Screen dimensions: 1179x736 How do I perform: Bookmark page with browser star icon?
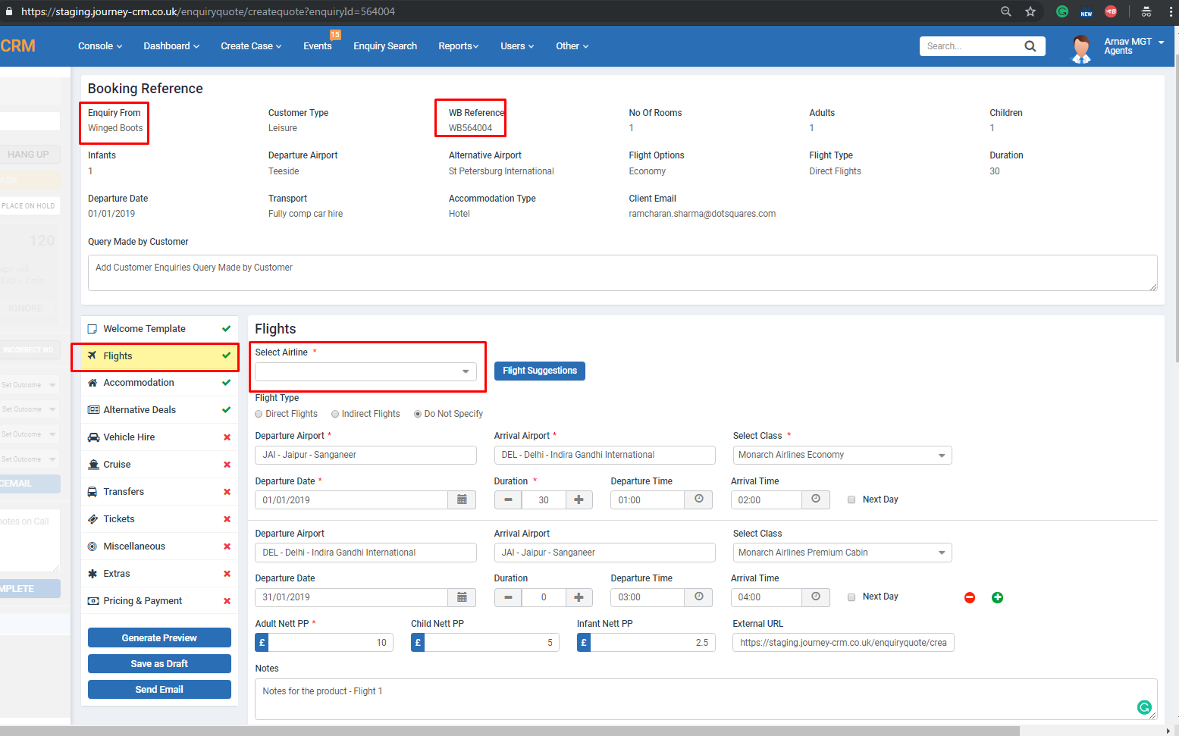[1030, 11]
